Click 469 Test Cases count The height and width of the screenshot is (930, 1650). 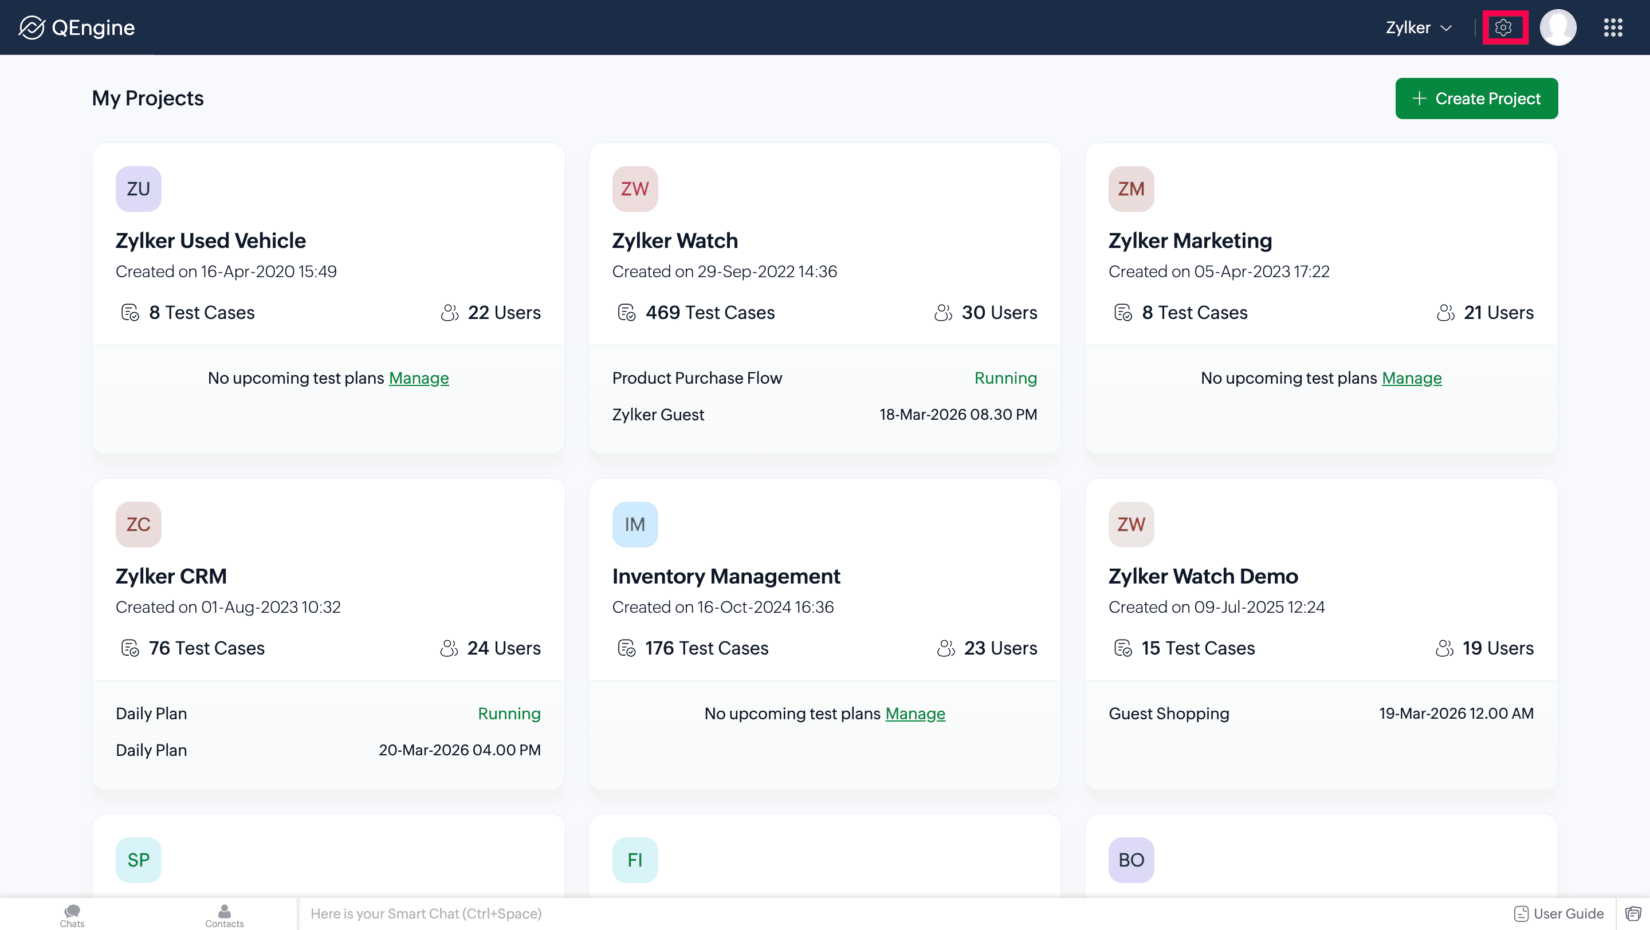point(710,312)
